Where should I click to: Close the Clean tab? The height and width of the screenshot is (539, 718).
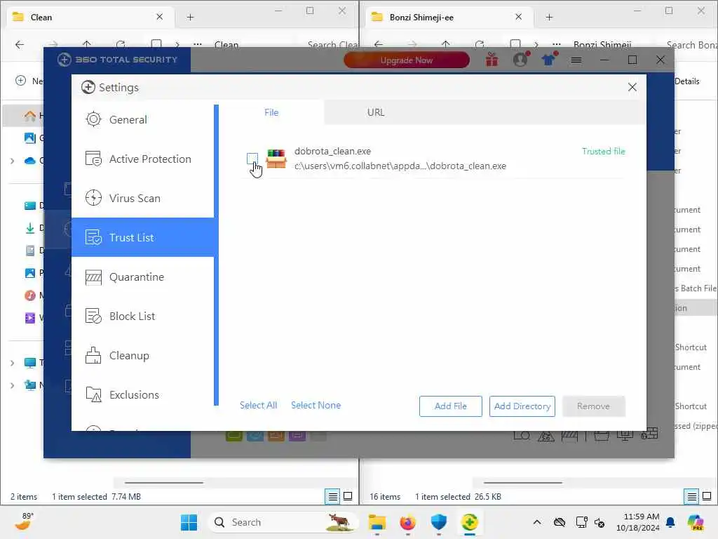point(159,17)
